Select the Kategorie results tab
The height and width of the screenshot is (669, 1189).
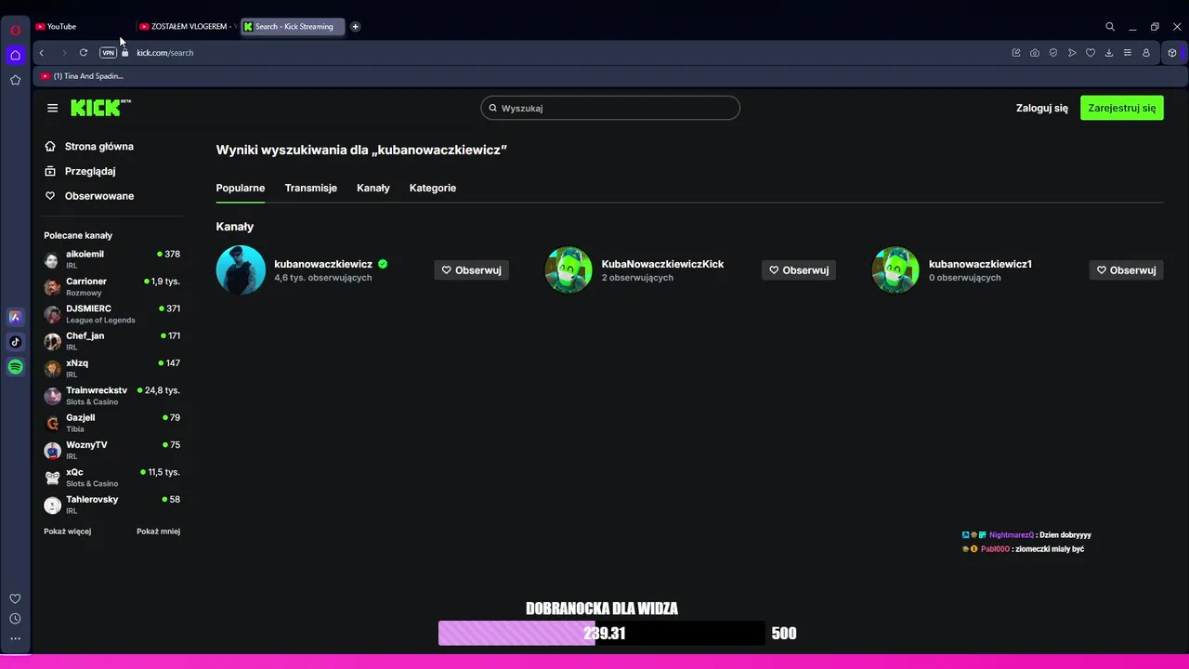[433, 188]
